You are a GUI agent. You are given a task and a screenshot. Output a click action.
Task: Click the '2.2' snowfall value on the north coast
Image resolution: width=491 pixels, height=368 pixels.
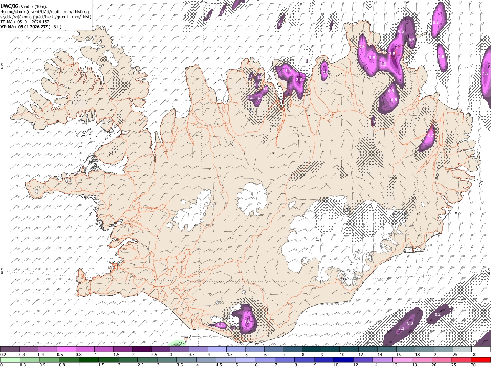tap(299, 80)
